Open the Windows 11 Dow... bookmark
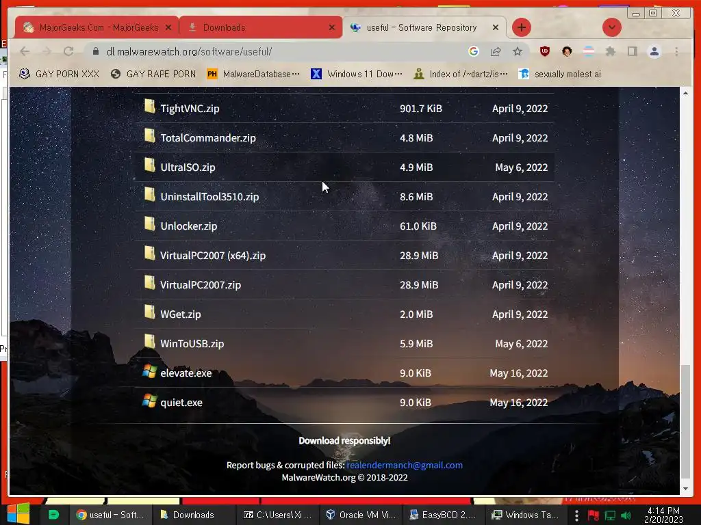The image size is (701, 525). coord(356,74)
